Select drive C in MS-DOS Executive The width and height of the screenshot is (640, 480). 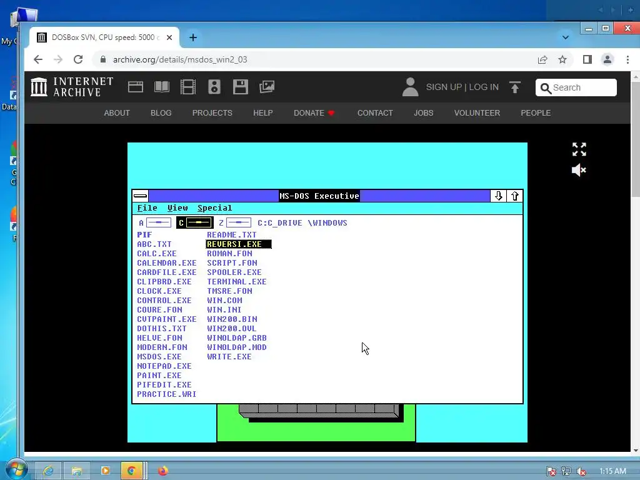pos(195,223)
